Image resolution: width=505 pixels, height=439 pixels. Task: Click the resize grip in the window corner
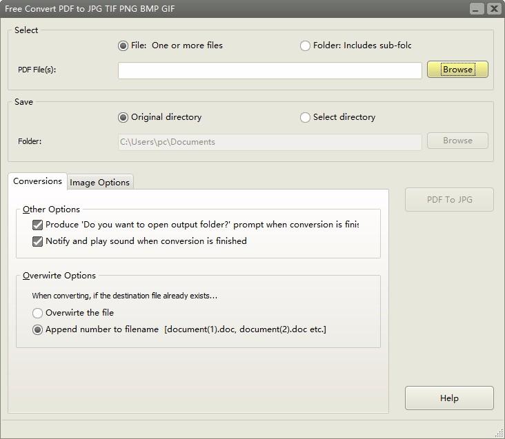(x=499, y=433)
